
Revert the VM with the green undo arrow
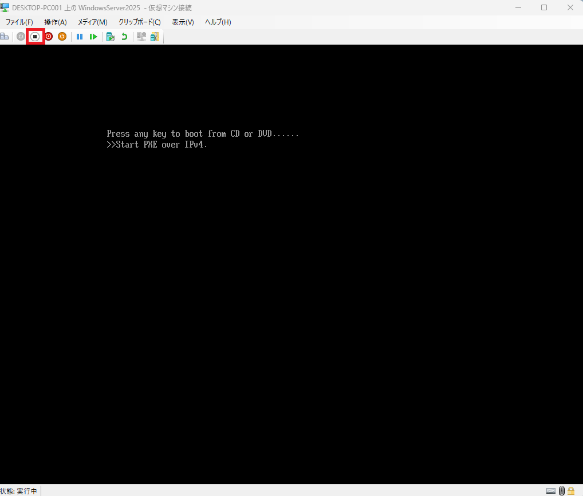tap(124, 37)
